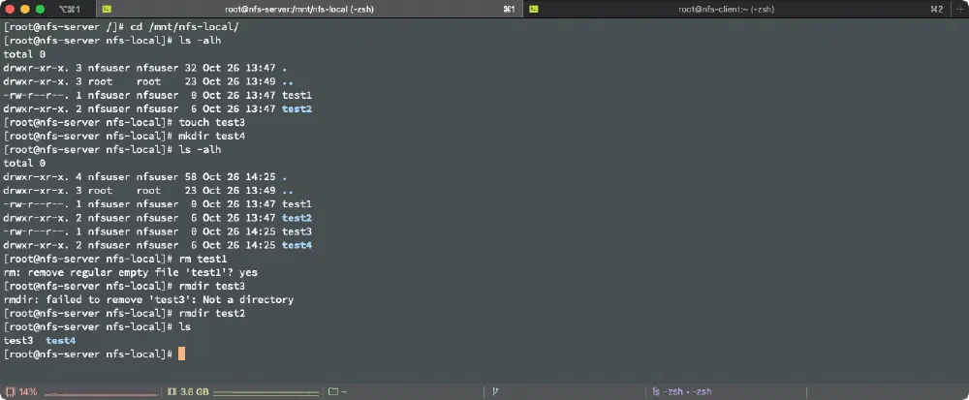This screenshot has height=400, width=969.
Task: Click the memory usage graph in status bar
Action: [266, 392]
